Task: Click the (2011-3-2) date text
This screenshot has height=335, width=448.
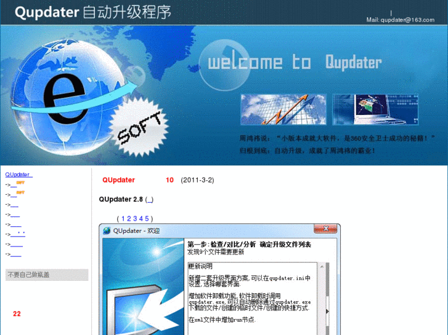Action: (197, 180)
